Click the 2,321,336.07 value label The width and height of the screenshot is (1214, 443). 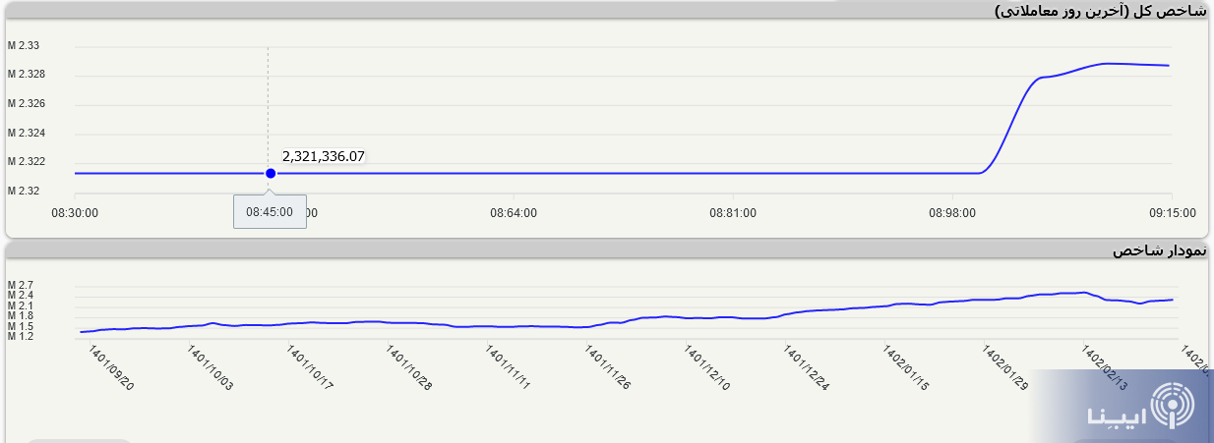pos(324,156)
